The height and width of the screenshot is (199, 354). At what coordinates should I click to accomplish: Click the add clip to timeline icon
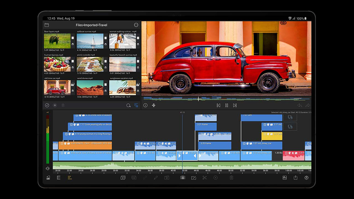tap(123, 178)
